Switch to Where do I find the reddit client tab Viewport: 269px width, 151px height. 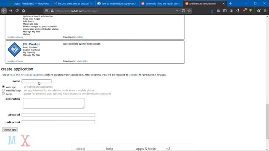[x=161, y=3]
